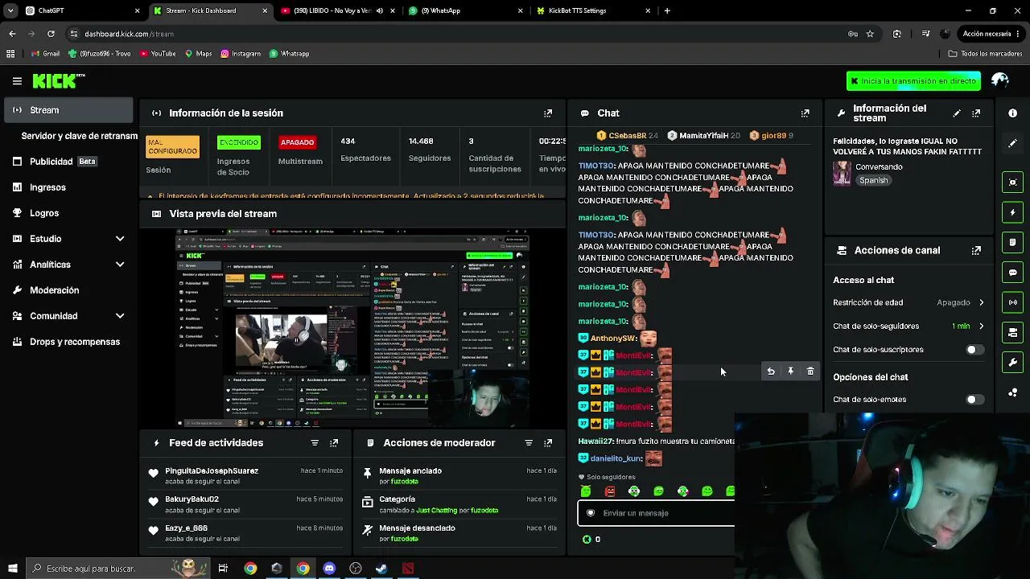Toggle the wrench widget icon in right sidebar
This screenshot has height=579, width=1030.
1013,362
